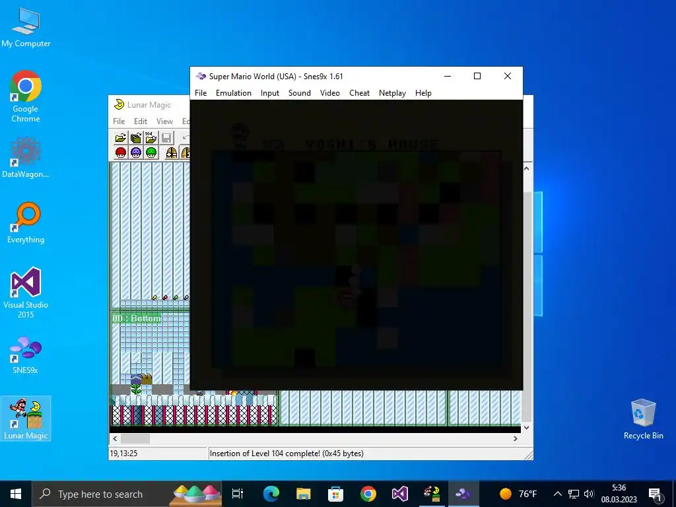This screenshot has width=676, height=507.
Task: Open network status in system tray
Action: pos(574,494)
